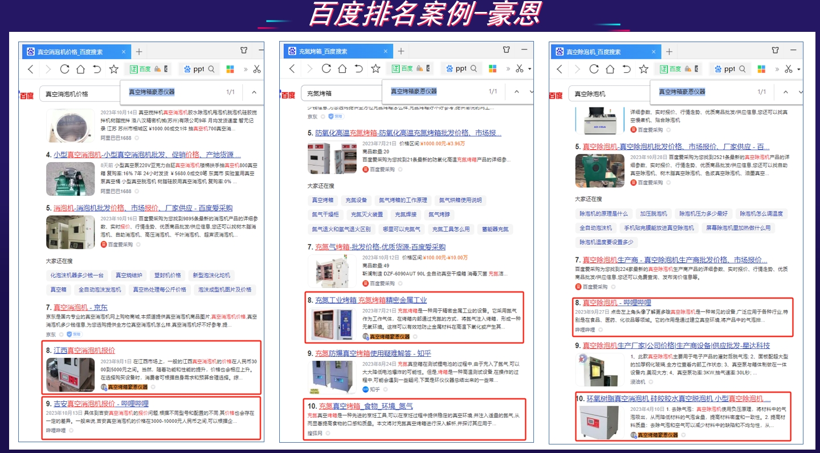Click the Baidu search box containing 真空除泡机
820x453 pixels.
click(609, 94)
